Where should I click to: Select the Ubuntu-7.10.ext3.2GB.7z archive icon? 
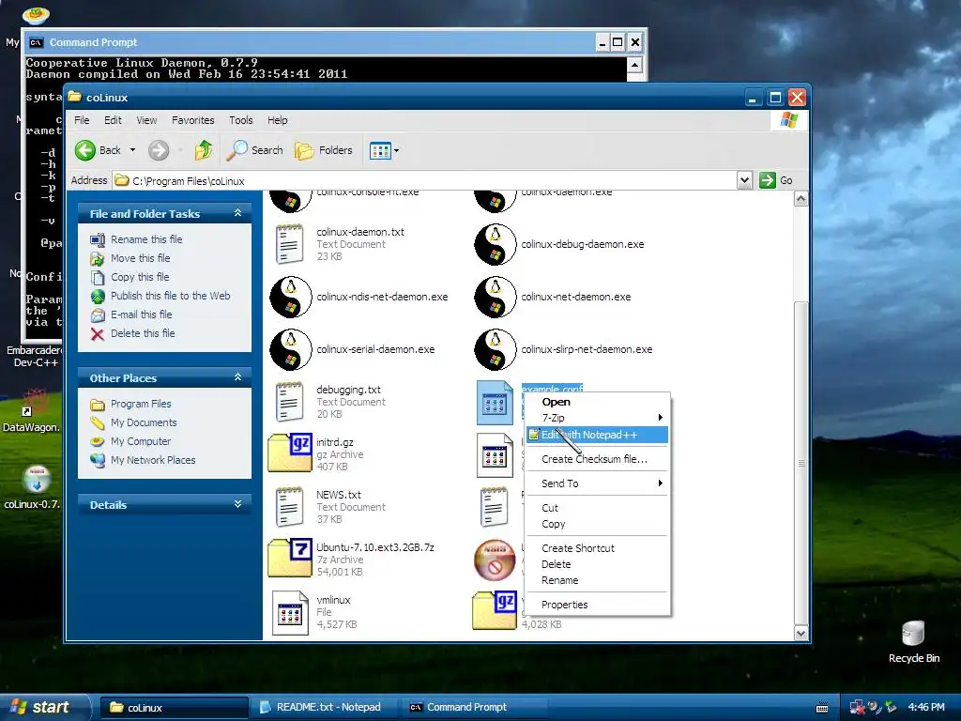[290, 558]
